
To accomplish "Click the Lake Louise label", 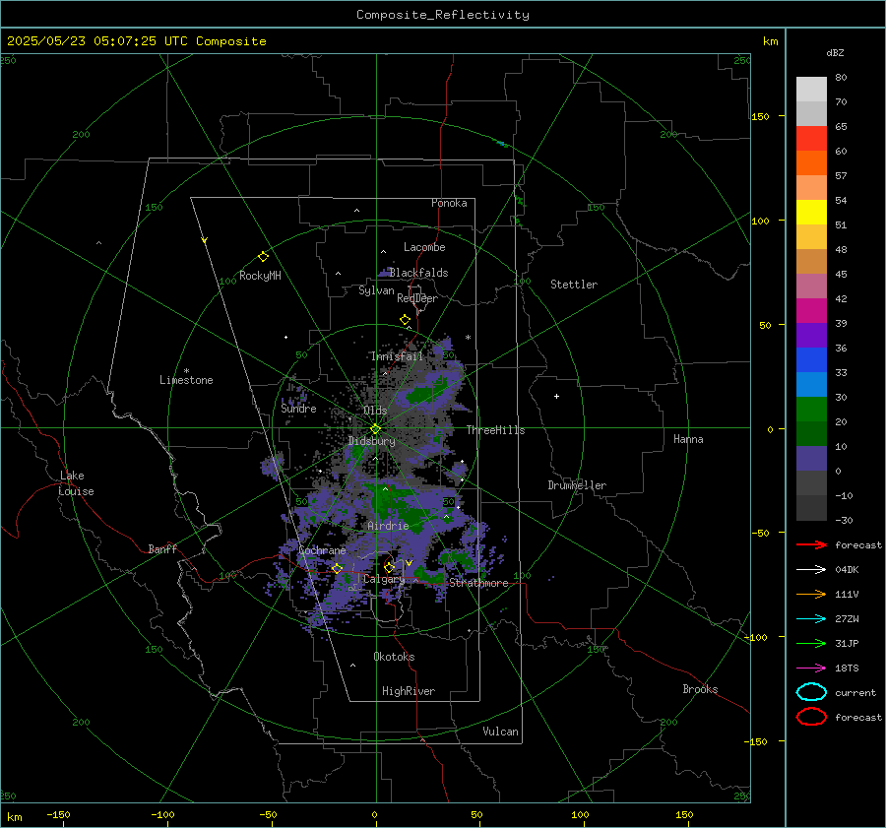I will click(76, 483).
